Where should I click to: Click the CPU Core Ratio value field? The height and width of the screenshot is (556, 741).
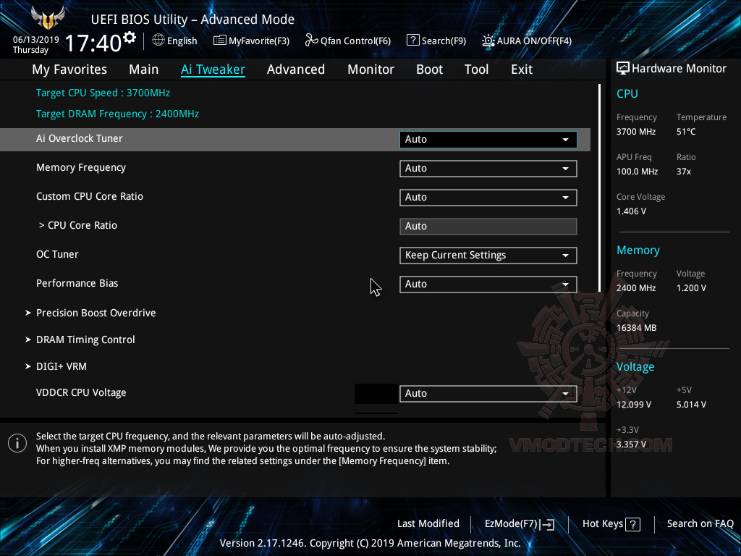(x=488, y=227)
